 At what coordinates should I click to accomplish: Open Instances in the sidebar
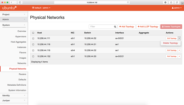coord(21,47)
